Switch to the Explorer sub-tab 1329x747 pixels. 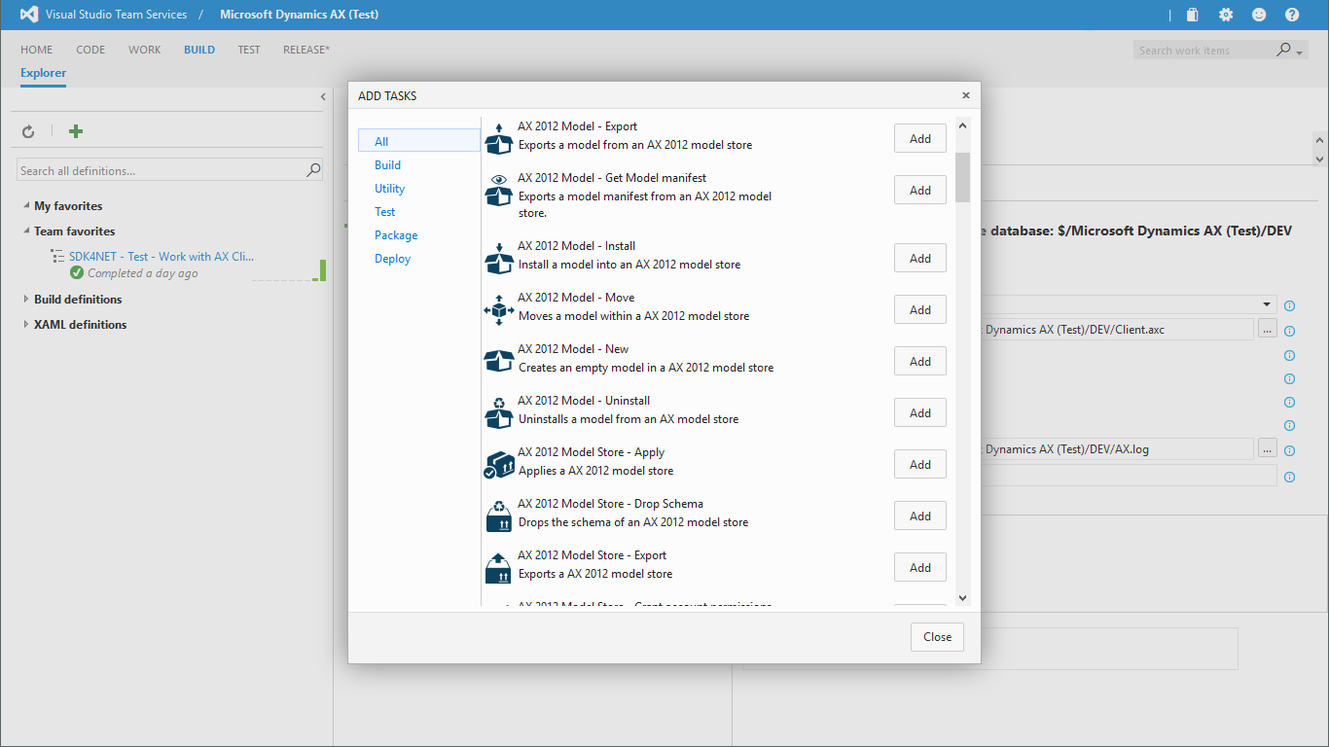coord(44,73)
